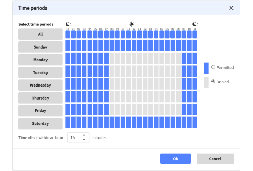Increase the time offset minutes with the up arrow

click(84, 135)
